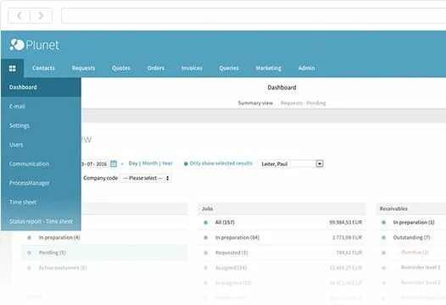Open the Admin menu

click(x=306, y=69)
